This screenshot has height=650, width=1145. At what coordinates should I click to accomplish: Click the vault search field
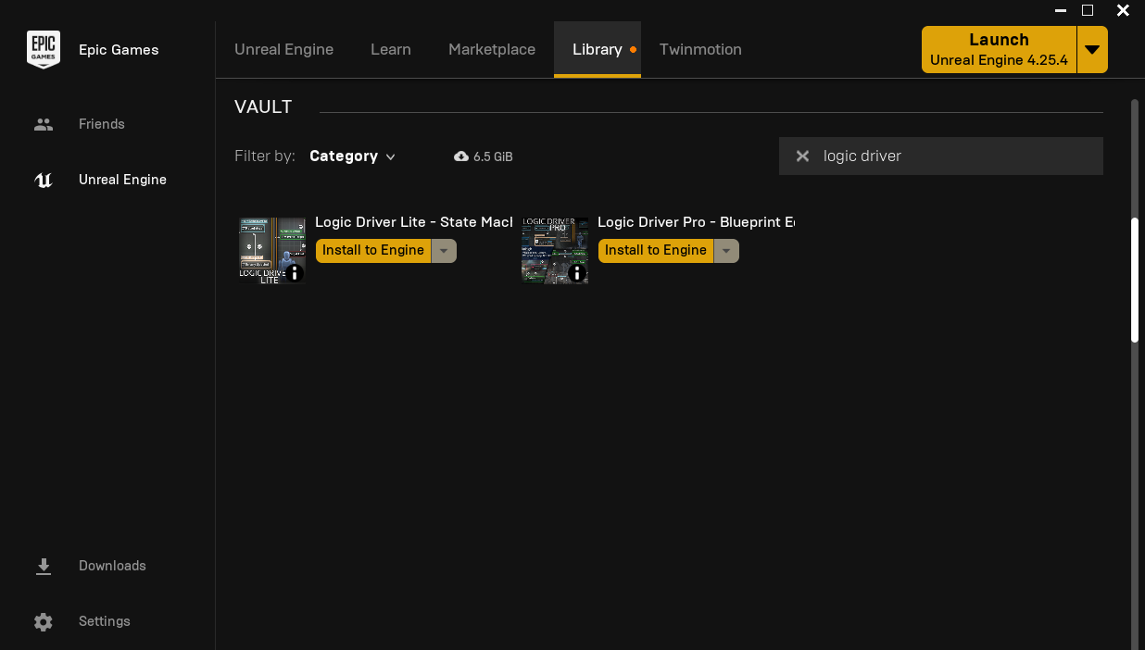[x=954, y=156]
